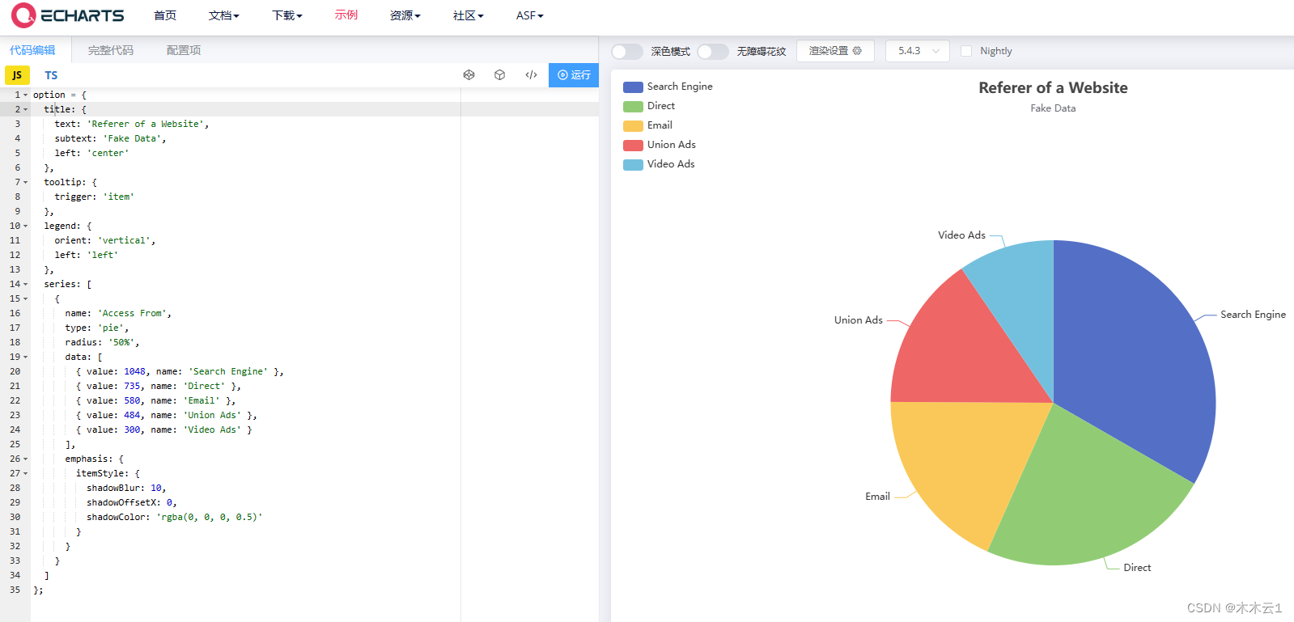
Task: Collapse the emphasis block fold on line 26
Action: 26,459
